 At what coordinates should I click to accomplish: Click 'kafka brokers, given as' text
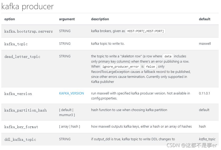[x=108, y=31]
